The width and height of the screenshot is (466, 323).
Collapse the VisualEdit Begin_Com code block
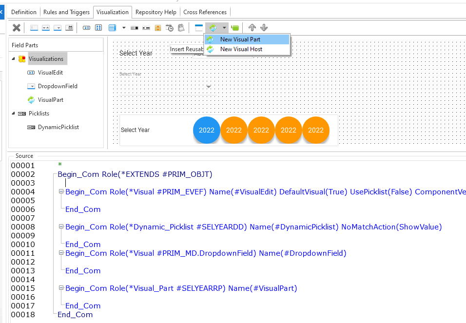tap(61, 191)
